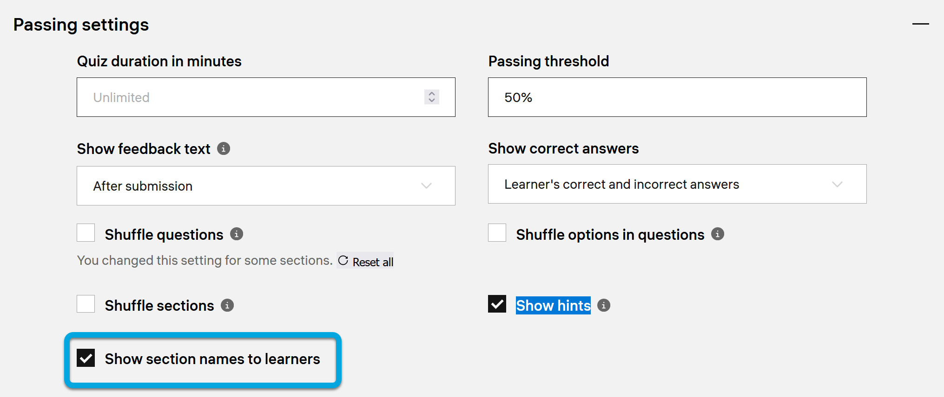Open the Show feedback text dropdown
This screenshot has width=944, height=397.
(x=266, y=186)
